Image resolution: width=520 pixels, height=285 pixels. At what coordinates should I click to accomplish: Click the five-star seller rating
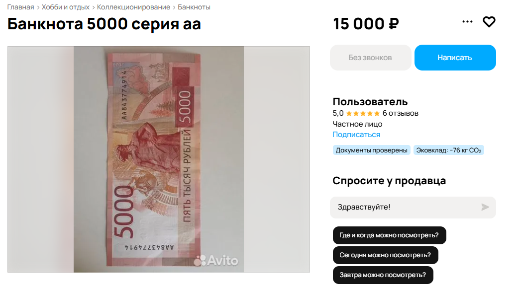[x=363, y=114]
